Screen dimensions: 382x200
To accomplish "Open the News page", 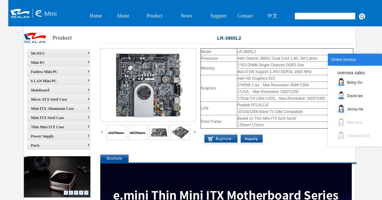I will 187,16.
